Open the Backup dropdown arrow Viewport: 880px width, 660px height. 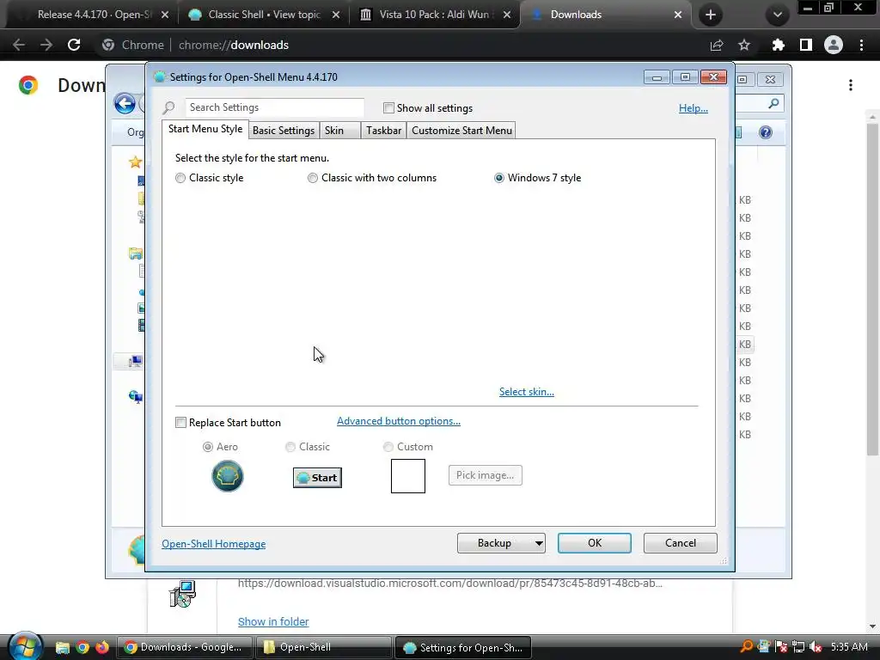pos(538,543)
